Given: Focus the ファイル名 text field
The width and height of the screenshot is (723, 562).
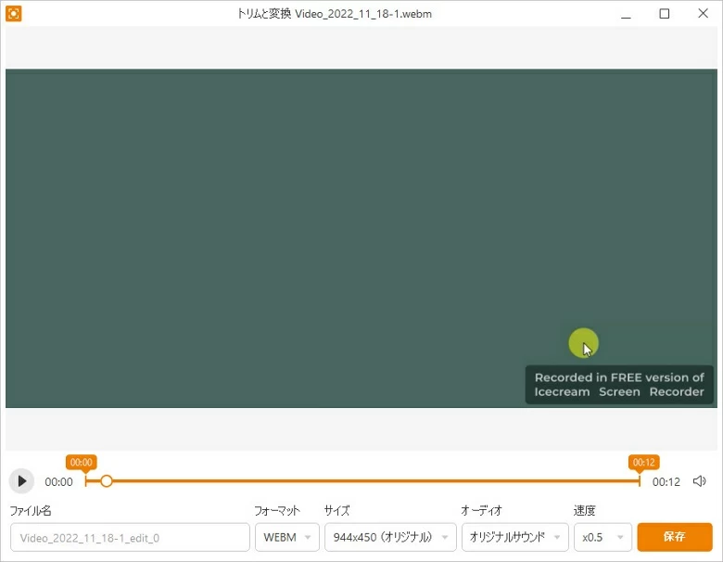Looking at the screenshot, I should point(130,537).
